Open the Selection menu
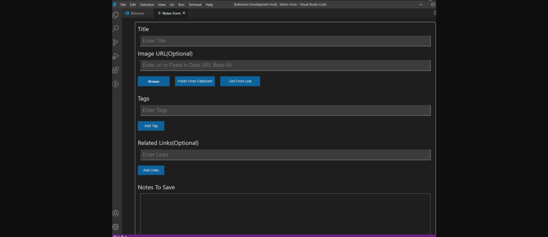This screenshot has width=548, height=237. point(147,5)
